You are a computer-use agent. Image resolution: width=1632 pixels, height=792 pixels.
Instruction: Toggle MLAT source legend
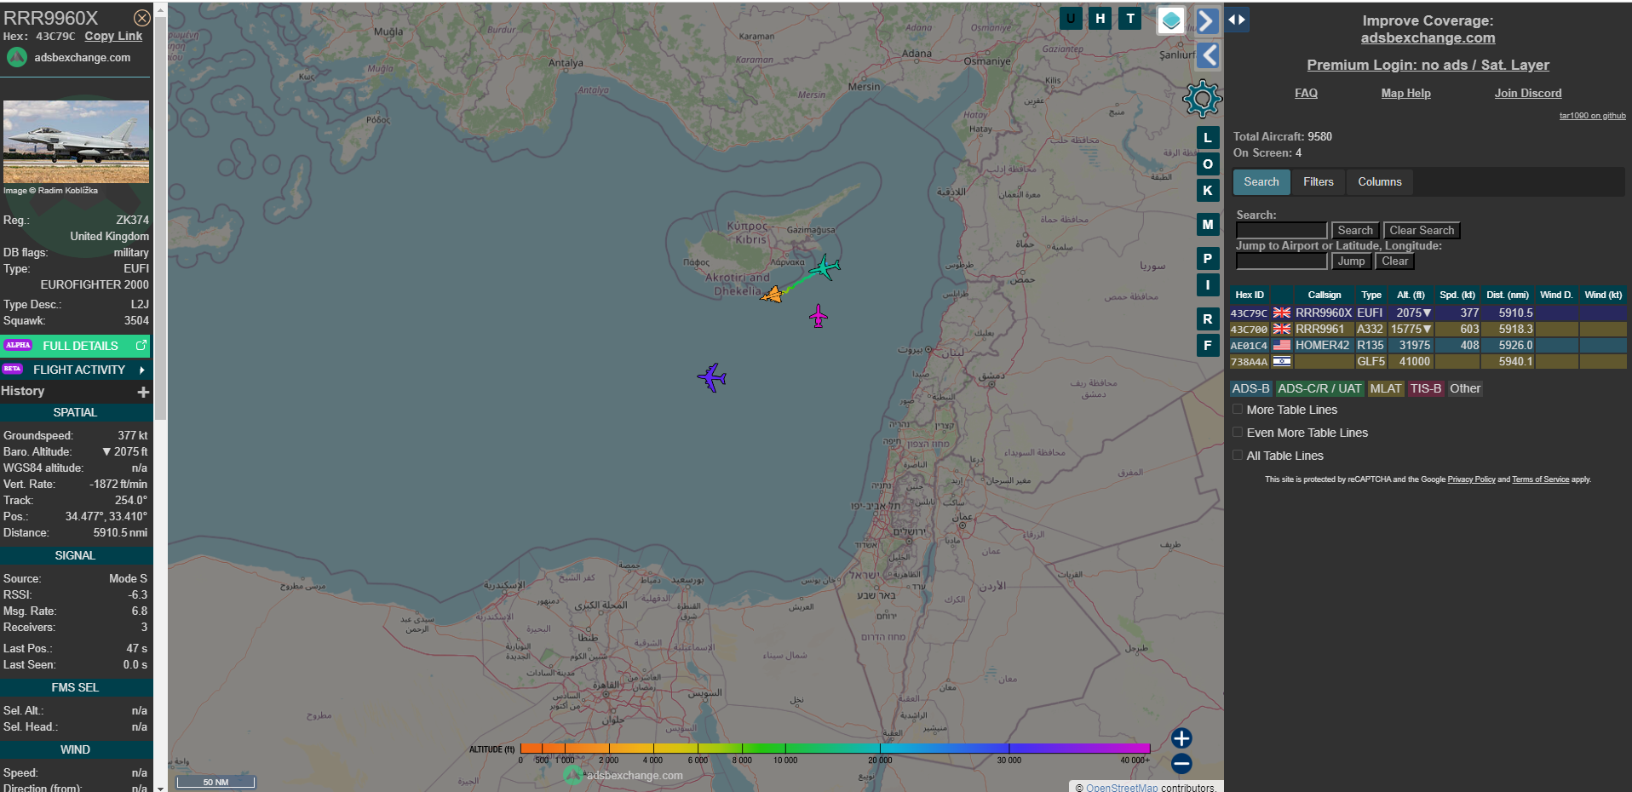pyautogui.click(x=1385, y=388)
